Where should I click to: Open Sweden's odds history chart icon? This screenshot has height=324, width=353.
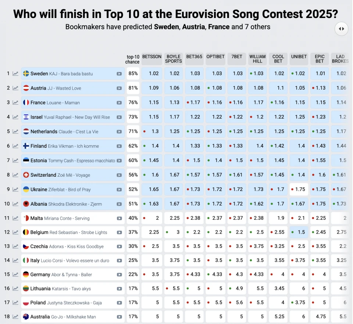(15, 74)
